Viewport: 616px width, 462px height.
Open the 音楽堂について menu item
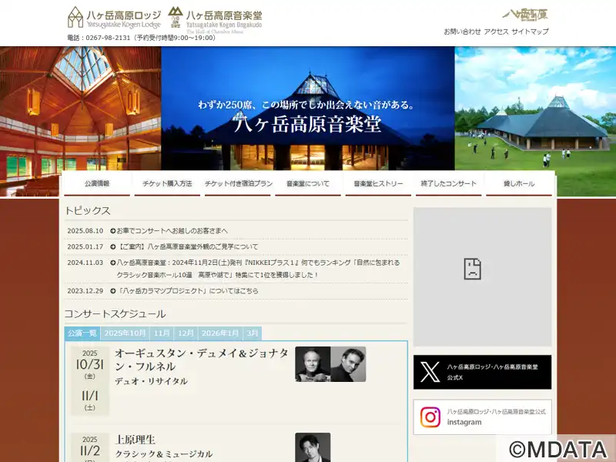[x=308, y=183]
